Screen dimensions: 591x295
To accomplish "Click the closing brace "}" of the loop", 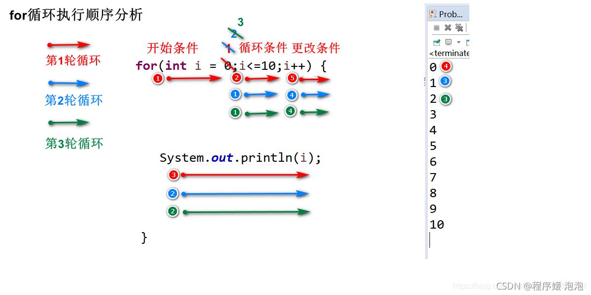I will [144, 237].
